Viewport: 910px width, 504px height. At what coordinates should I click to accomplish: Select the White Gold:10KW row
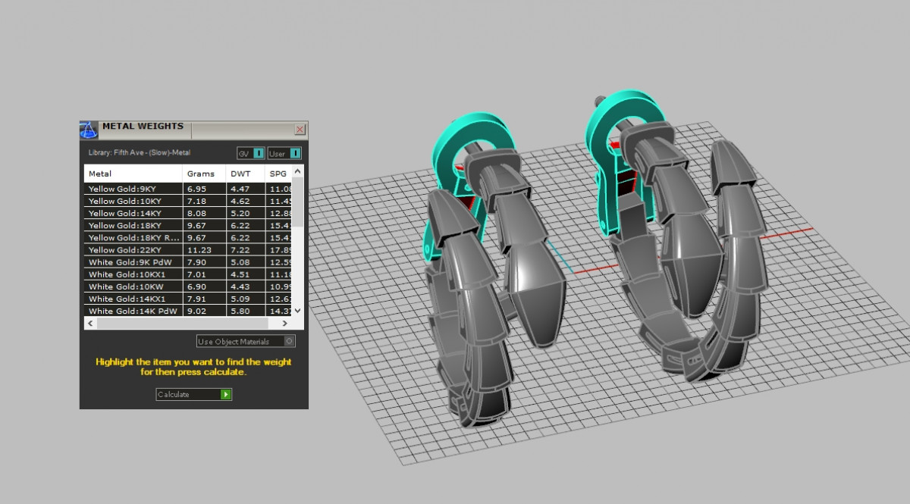click(x=133, y=286)
